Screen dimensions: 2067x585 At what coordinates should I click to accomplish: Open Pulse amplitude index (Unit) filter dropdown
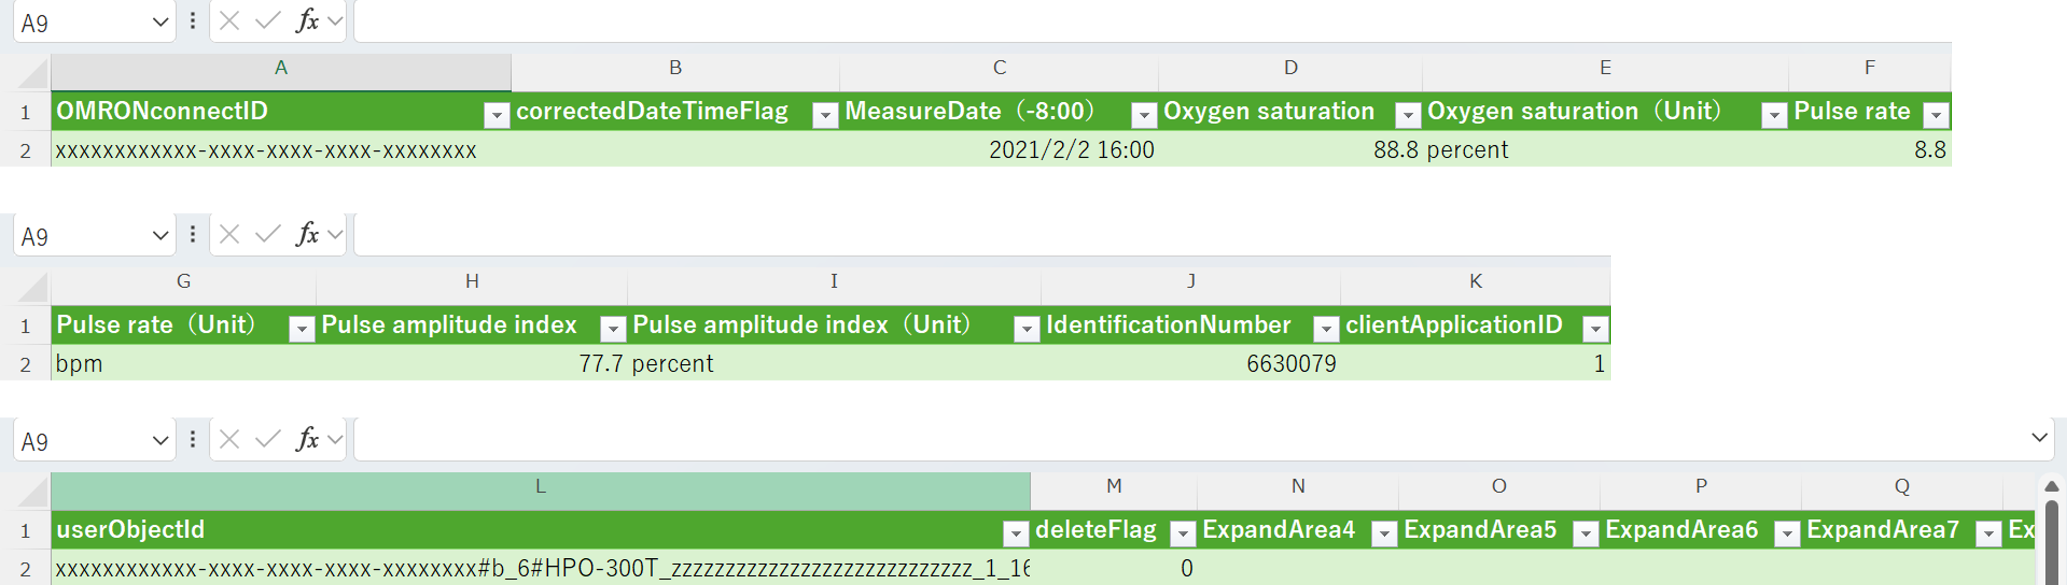tap(1026, 328)
